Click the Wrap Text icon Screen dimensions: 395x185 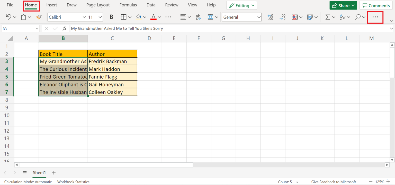[x=198, y=17]
